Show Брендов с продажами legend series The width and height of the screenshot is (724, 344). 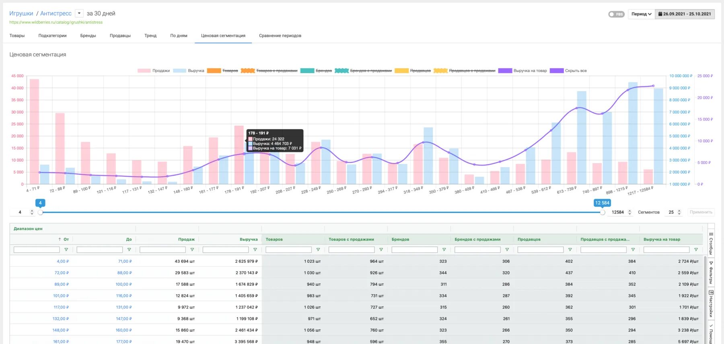coord(363,71)
